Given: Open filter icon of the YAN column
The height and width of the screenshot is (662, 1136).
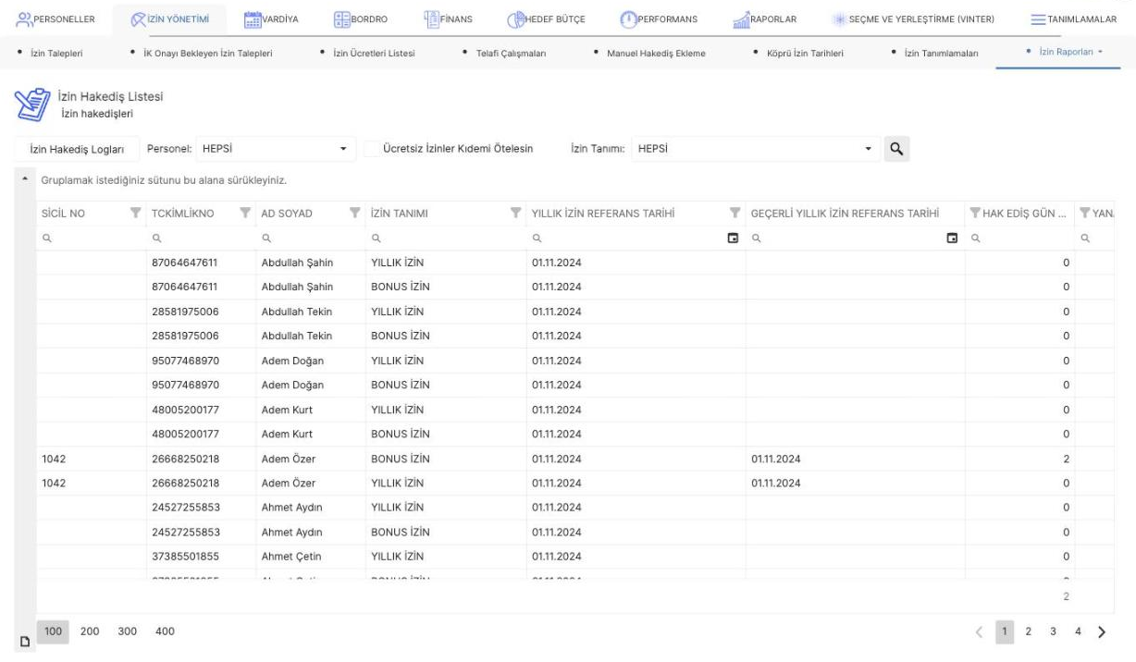Looking at the screenshot, I should [x=1085, y=215].
